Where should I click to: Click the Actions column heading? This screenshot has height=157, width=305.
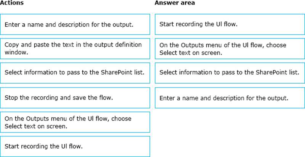point(12,3)
